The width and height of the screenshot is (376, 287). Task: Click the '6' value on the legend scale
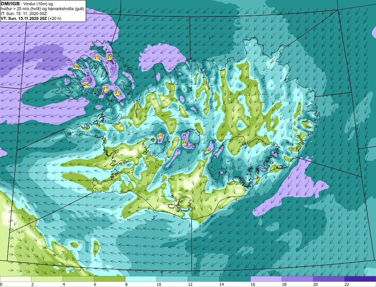95,284
